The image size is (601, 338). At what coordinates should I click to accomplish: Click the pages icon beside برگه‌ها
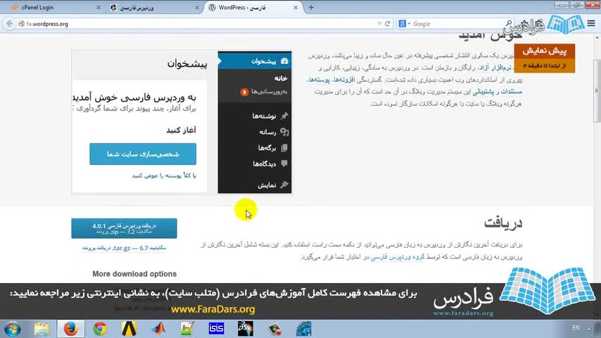[284, 148]
